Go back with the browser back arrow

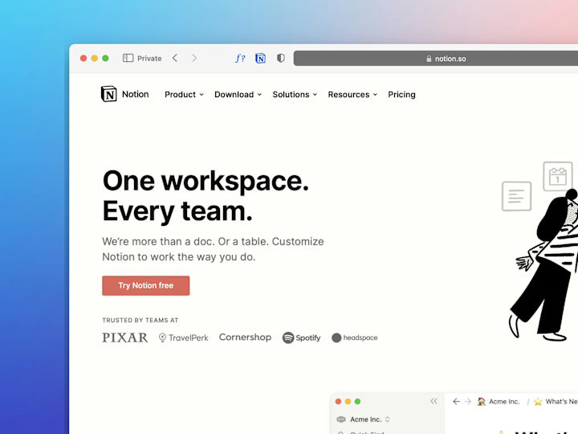tap(175, 58)
